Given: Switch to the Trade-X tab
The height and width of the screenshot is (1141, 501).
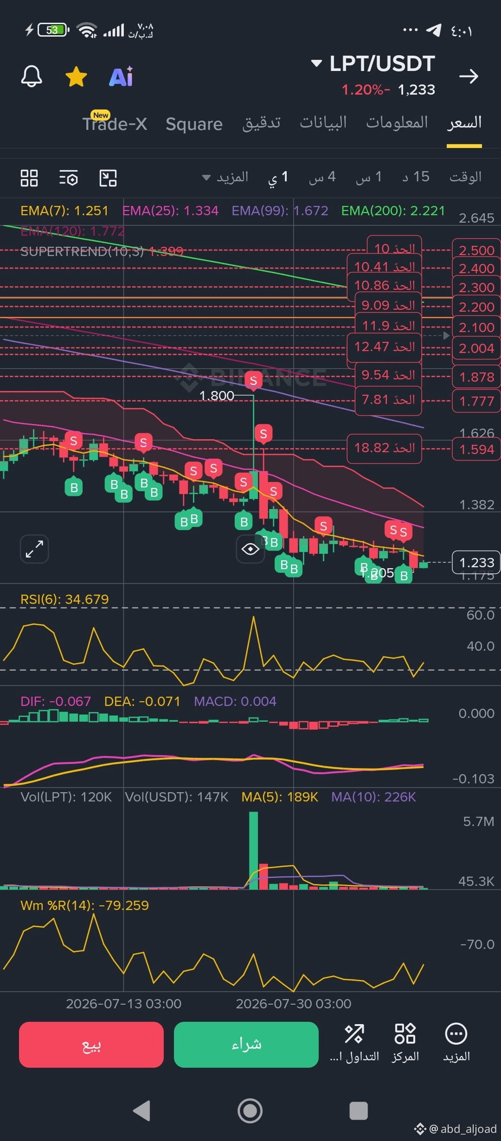Looking at the screenshot, I should click(x=115, y=124).
